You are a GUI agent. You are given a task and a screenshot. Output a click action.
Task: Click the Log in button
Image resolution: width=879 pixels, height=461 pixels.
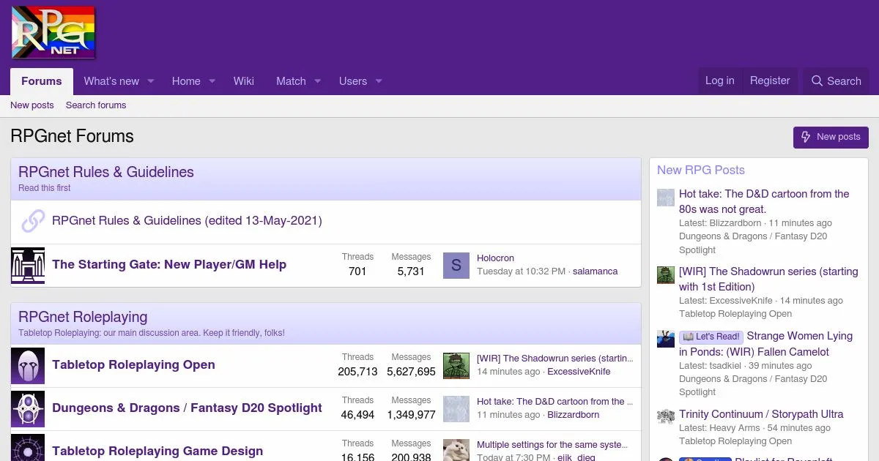[719, 80]
